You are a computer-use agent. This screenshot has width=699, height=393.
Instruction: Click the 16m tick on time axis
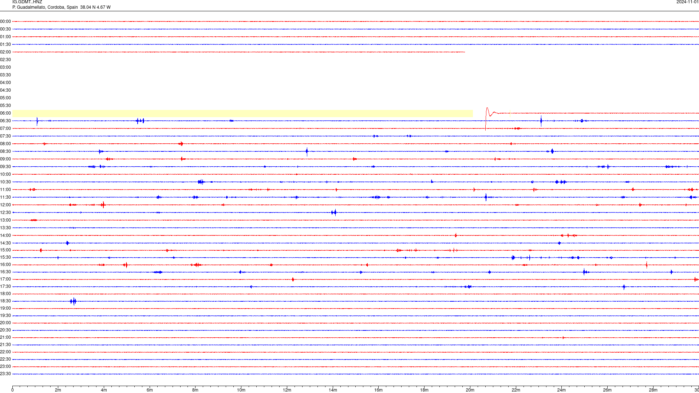pos(378,390)
